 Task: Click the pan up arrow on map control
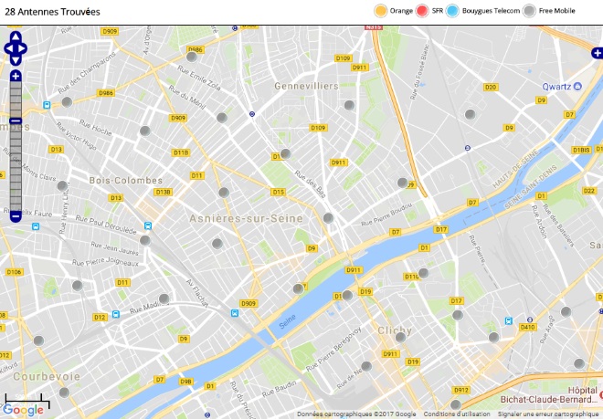pos(16,37)
